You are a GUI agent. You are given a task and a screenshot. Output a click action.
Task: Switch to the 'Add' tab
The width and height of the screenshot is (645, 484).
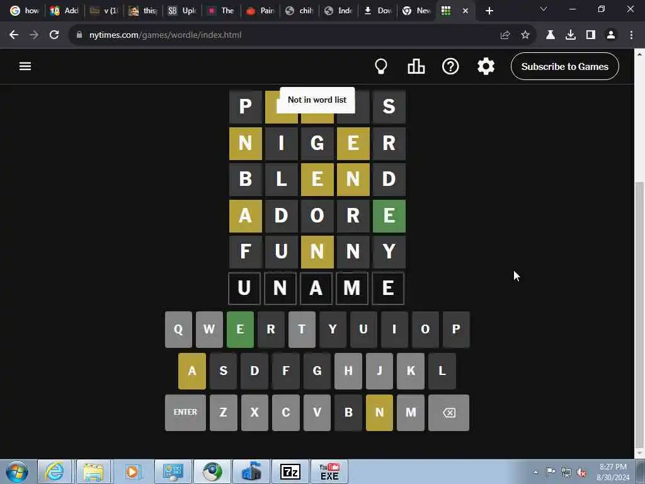pos(64,11)
